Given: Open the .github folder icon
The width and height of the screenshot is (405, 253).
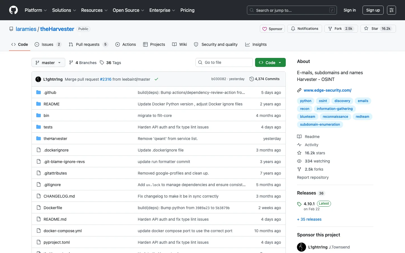Looking at the screenshot, I should [39, 92].
